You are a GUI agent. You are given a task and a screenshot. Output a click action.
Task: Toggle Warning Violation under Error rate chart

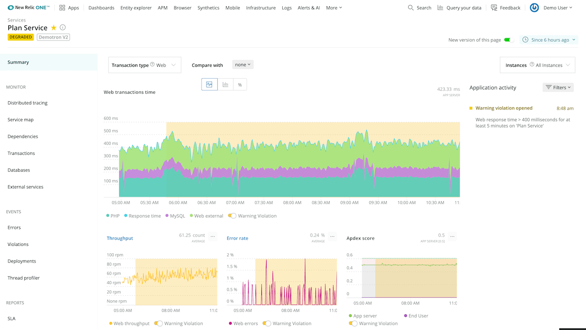coord(267,323)
